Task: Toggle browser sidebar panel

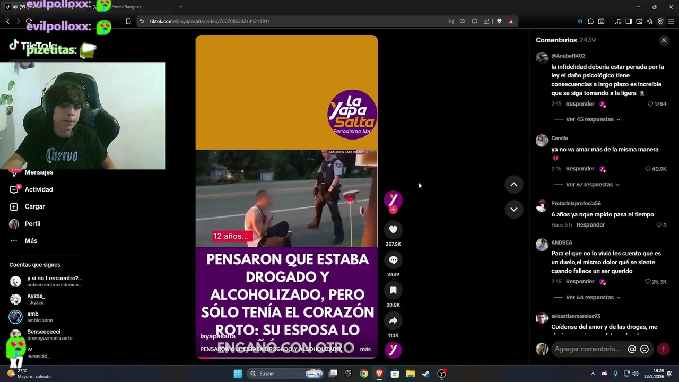Action: click(x=629, y=21)
